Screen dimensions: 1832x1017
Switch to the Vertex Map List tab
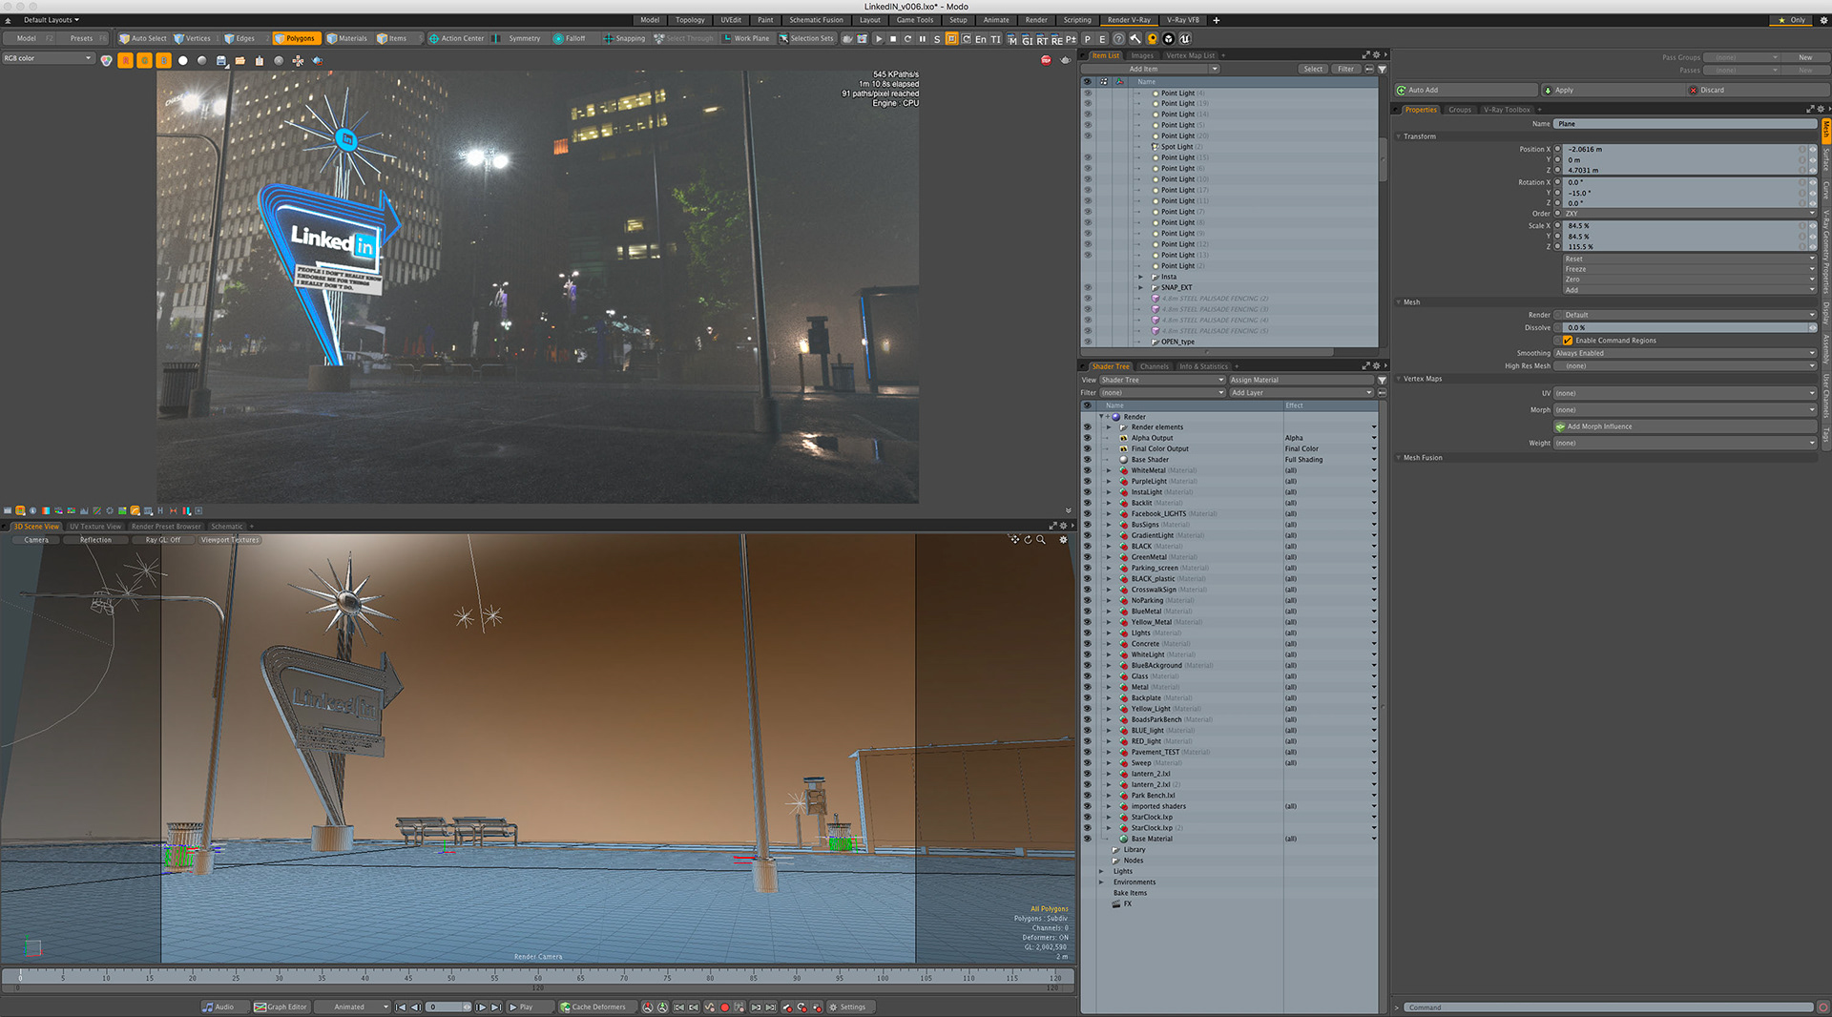[1190, 55]
